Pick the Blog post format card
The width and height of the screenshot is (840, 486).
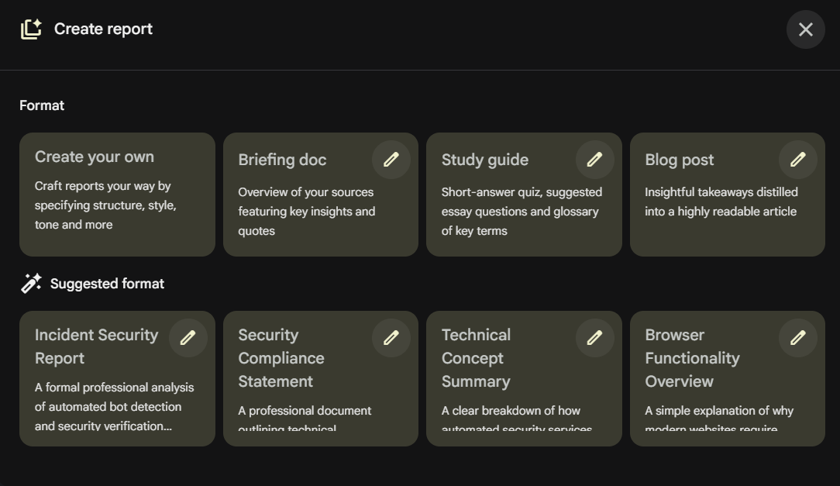point(728,195)
